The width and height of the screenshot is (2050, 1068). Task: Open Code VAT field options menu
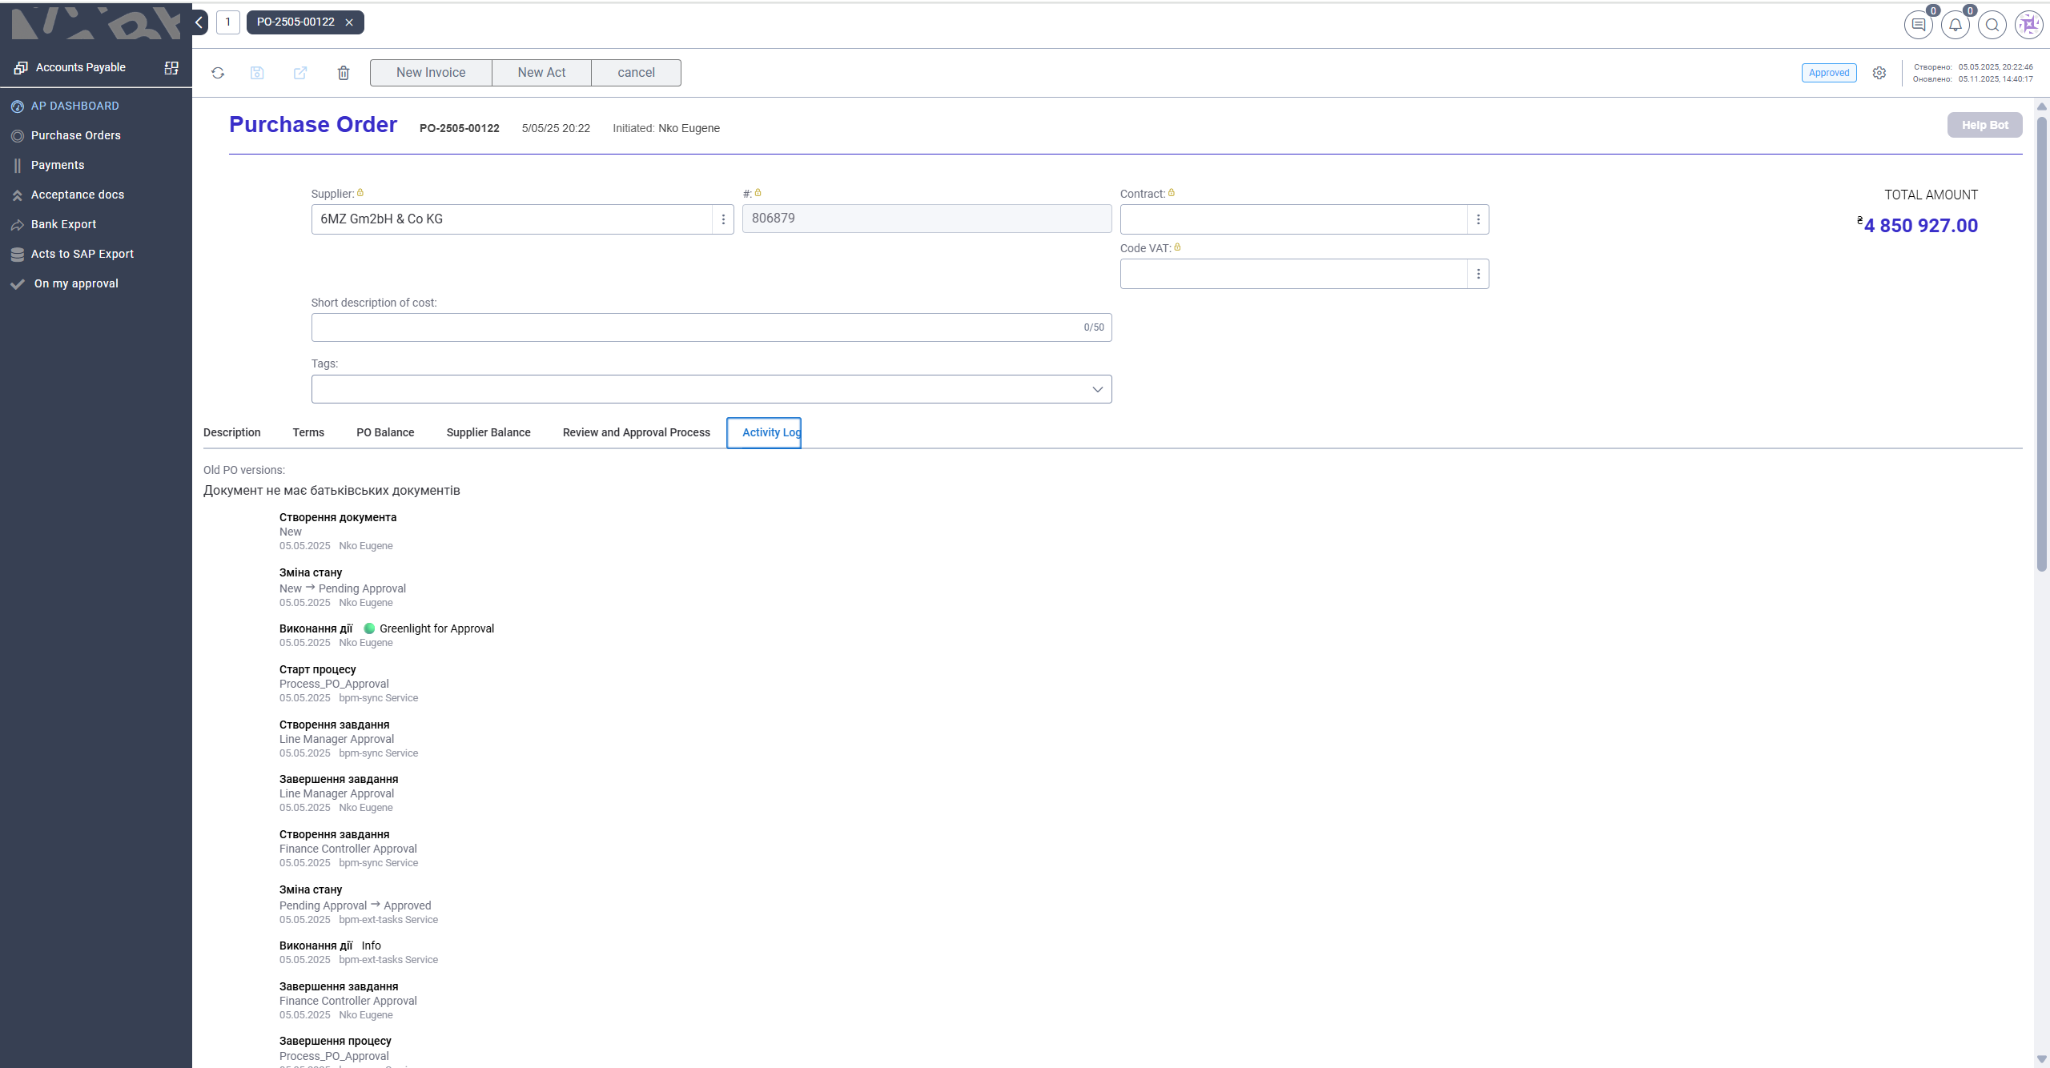(x=1478, y=274)
